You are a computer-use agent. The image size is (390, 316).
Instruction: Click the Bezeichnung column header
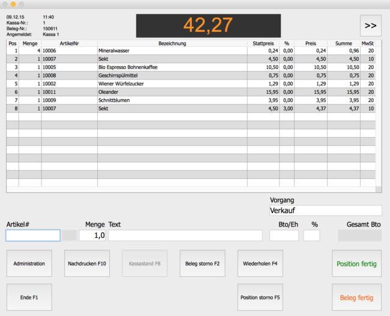[x=172, y=43]
